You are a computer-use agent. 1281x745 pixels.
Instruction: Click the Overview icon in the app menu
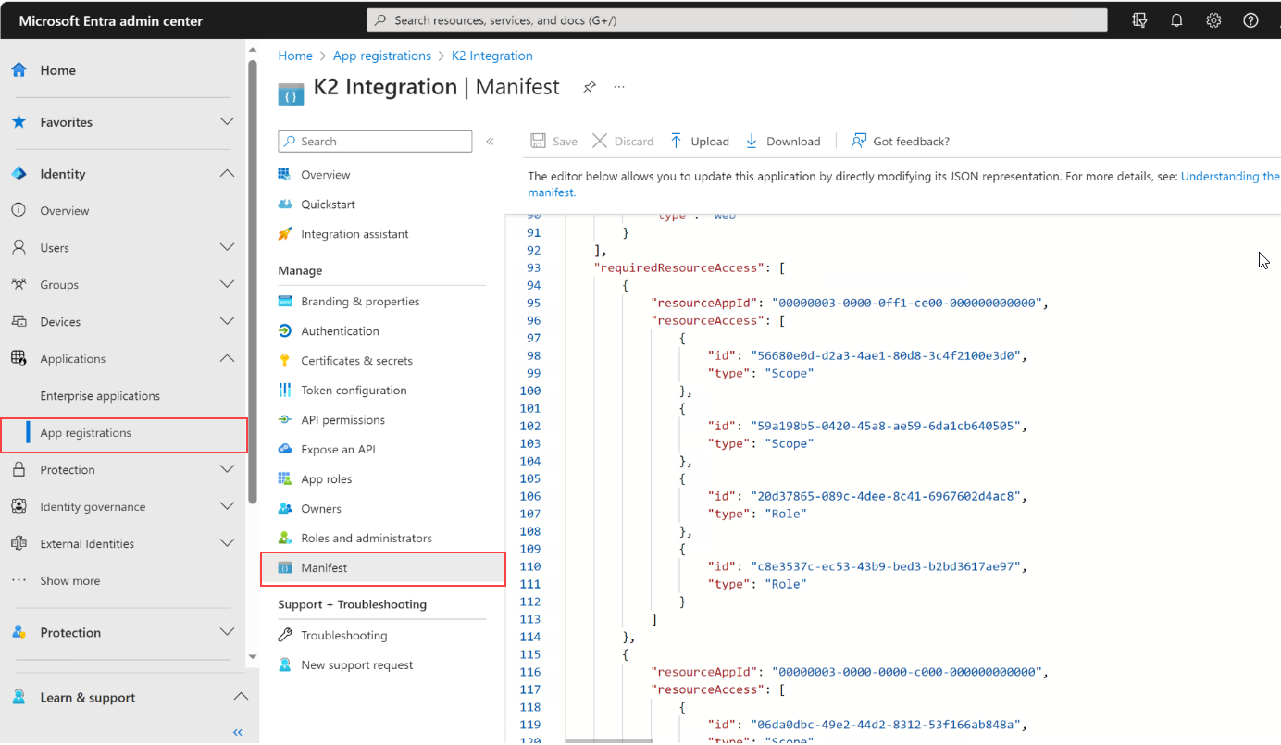click(285, 174)
